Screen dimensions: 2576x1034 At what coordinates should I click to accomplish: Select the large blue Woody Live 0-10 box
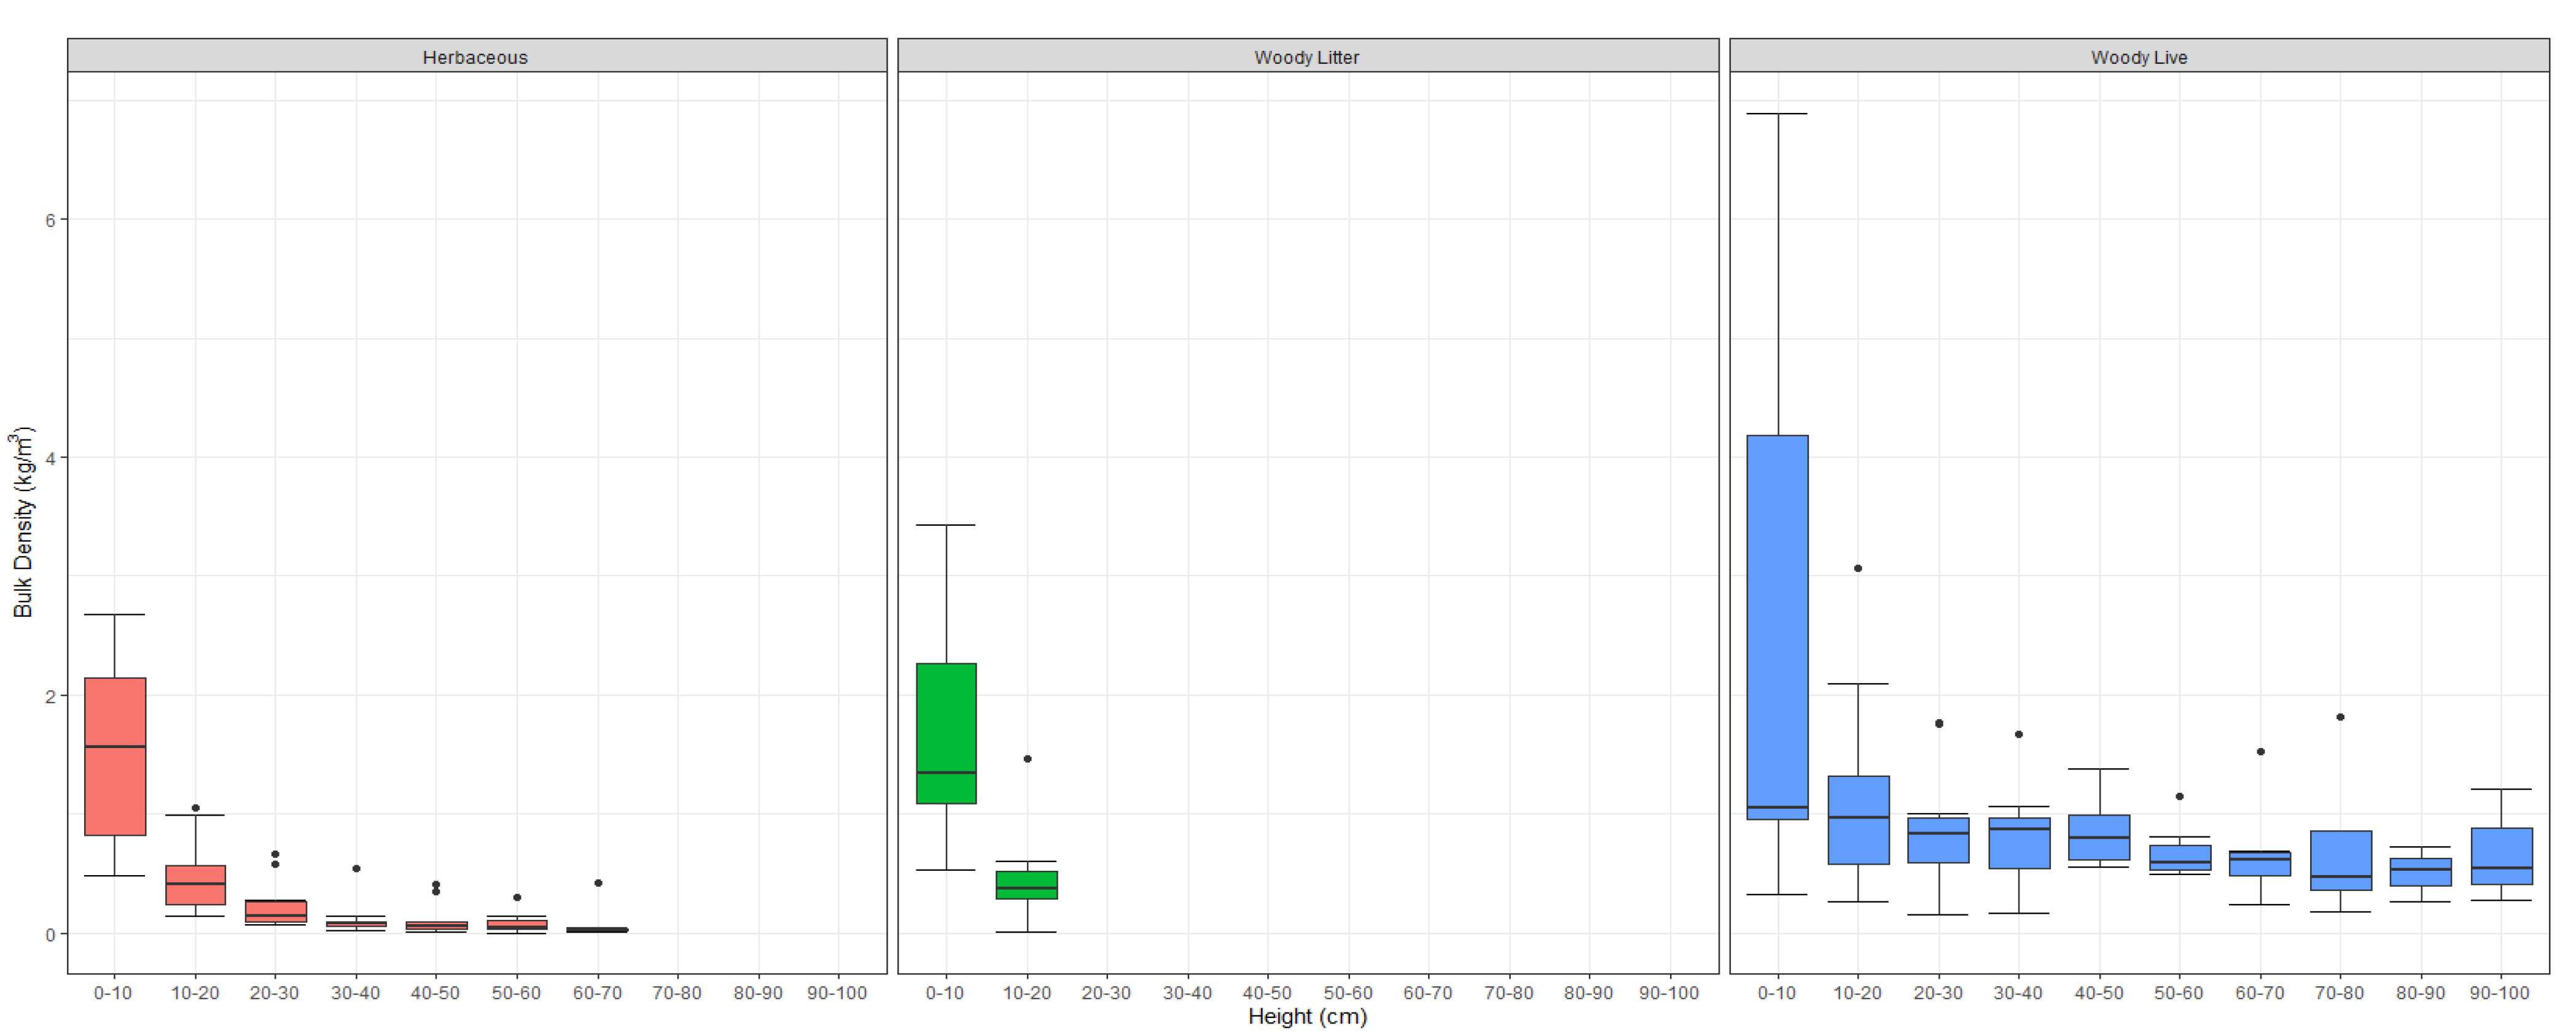click(x=1777, y=627)
